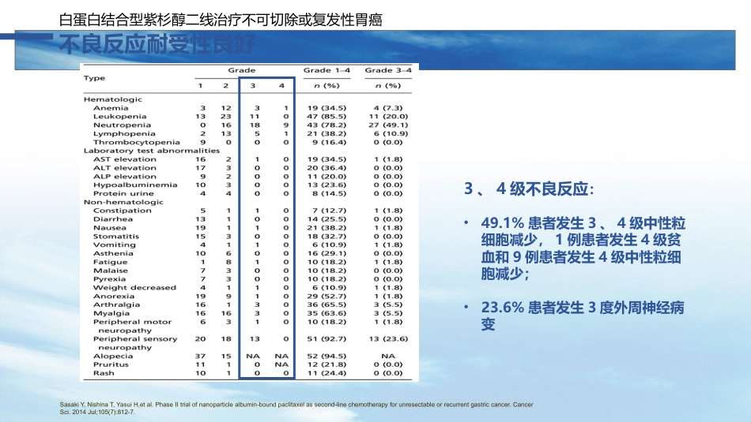Click the "AST elevation" row label
751x422 pixels.
(125, 159)
